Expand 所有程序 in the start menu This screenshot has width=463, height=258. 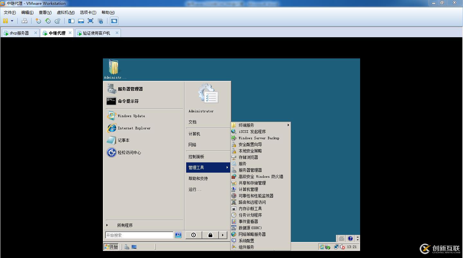(x=144, y=225)
